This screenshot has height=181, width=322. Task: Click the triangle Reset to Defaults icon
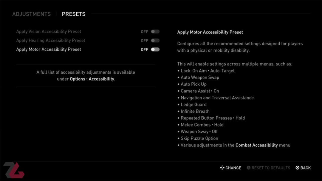point(248,168)
